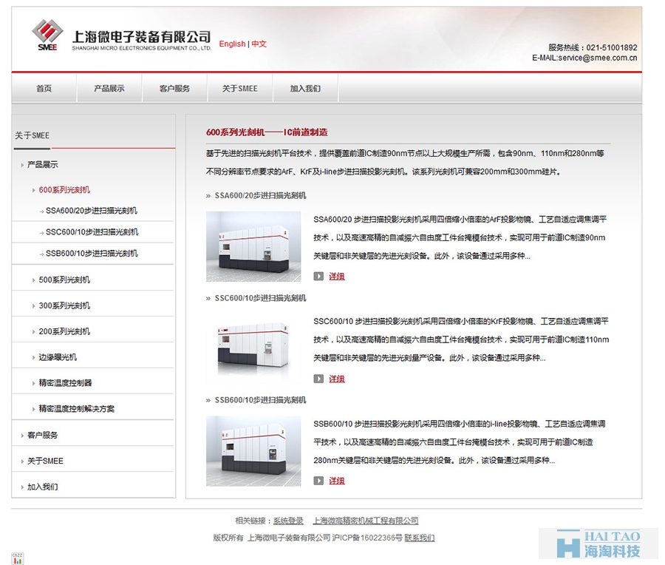Click the 沪ICP备16022366号 footer text
This screenshot has height=565, width=665.
click(366, 538)
